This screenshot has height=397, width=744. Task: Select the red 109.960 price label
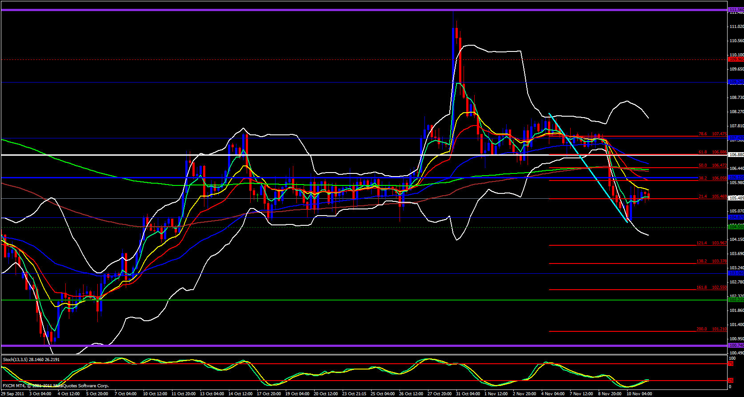(x=736, y=59)
